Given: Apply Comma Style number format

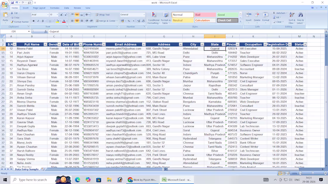Looking at the screenshot, I should click(134, 21).
